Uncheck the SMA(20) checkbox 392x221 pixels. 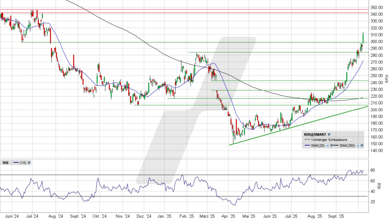(x=327, y=146)
